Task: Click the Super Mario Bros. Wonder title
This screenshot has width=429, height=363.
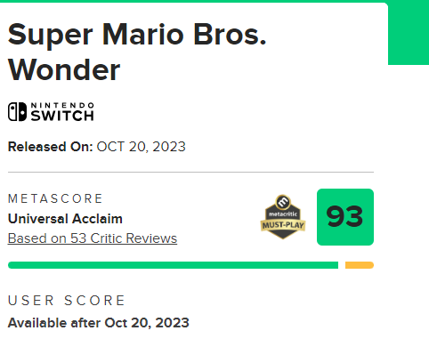Action: (x=137, y=52)
